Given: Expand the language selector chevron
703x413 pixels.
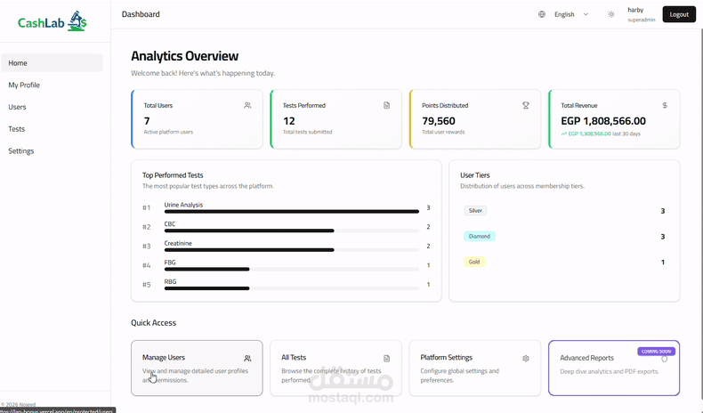Looking at the screenshot, I should pos(586,14).
